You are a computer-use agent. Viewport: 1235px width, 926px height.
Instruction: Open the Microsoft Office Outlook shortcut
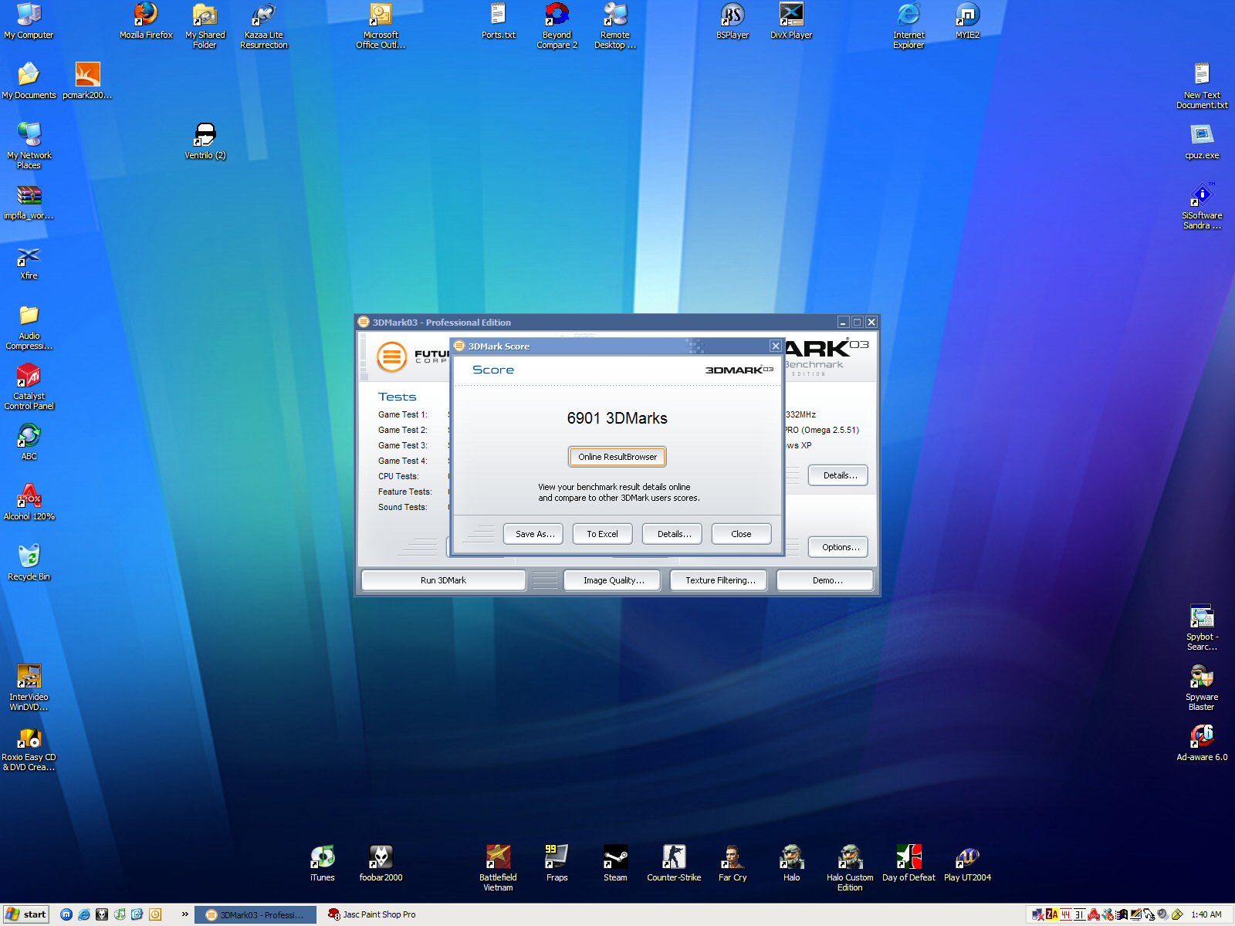click(381, 26)
